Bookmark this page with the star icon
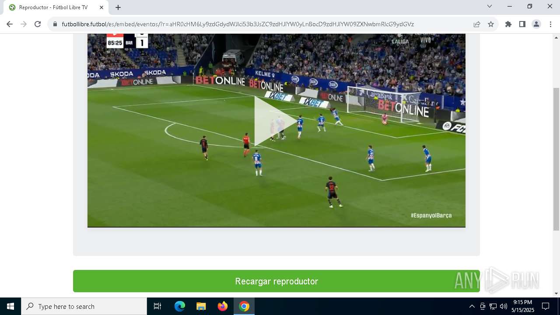 [x=491, y=24]
